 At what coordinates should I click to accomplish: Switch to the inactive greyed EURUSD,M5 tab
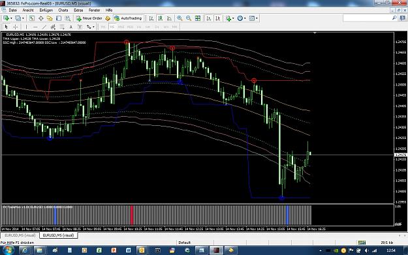click(x=20, y=235)
